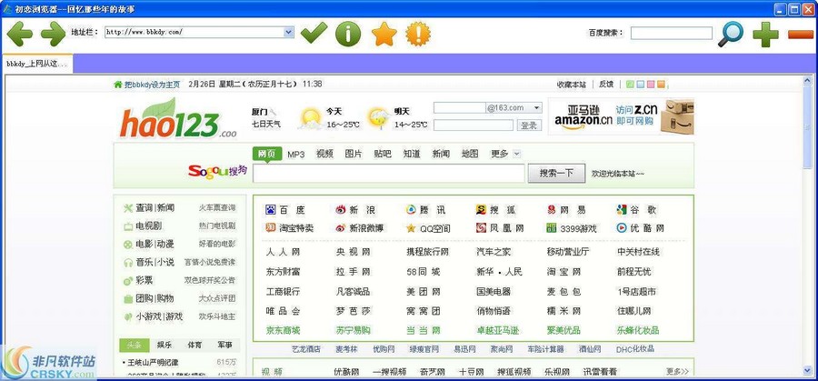This screenshot has height=381, width=818.
Task: Select the 视频 search tab
Action: (x=324, y=154)
